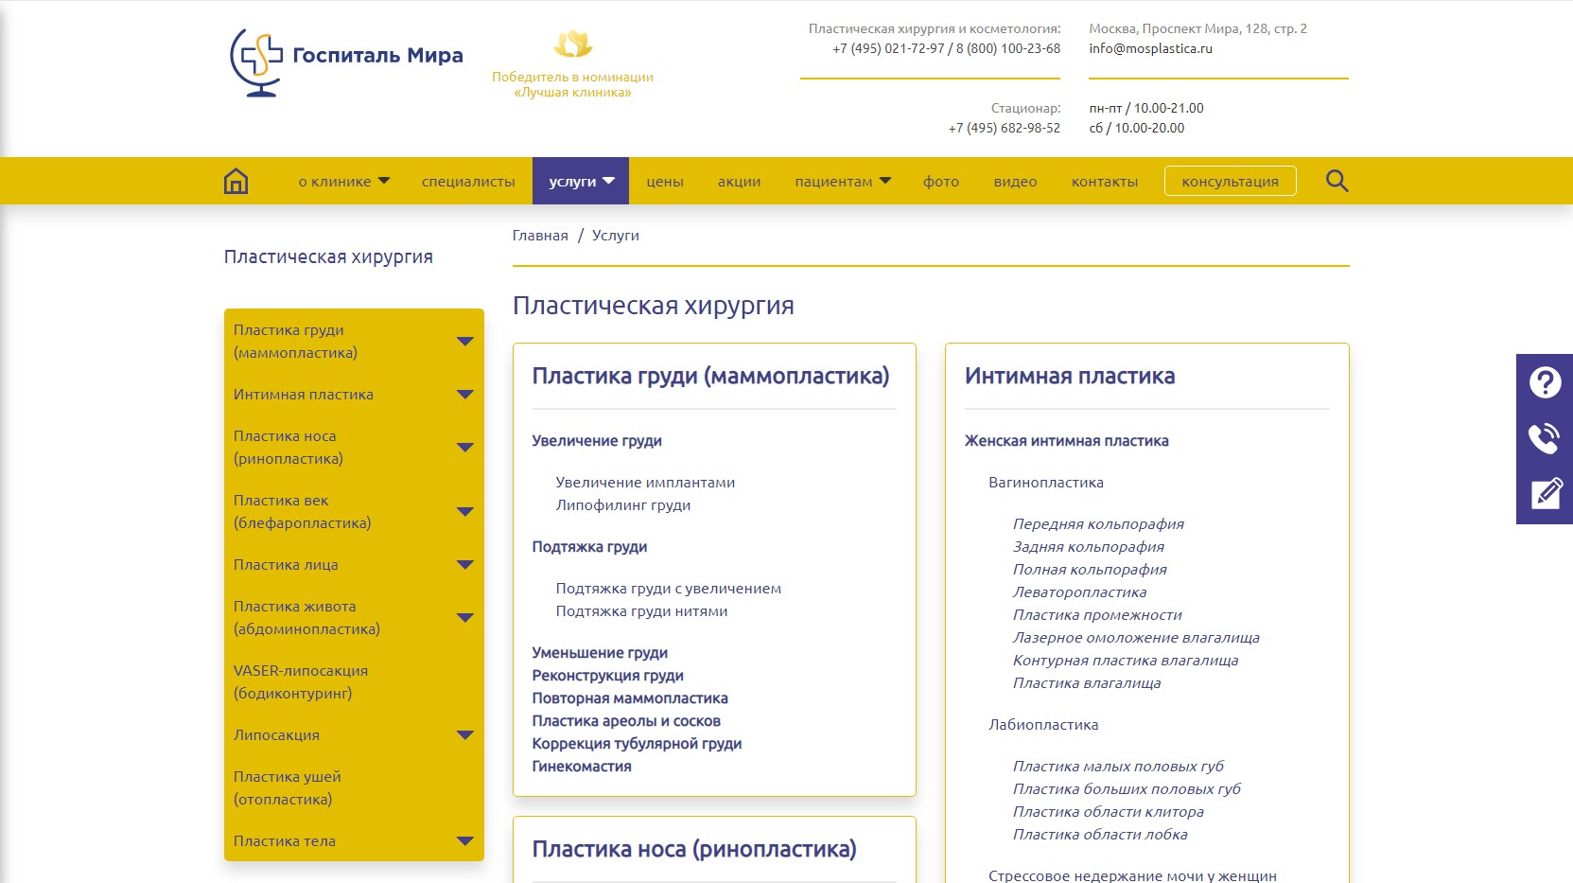Expand Пластика груди sidebar section
Viewport: 1573px width, 883px height.
pos(464,342)
